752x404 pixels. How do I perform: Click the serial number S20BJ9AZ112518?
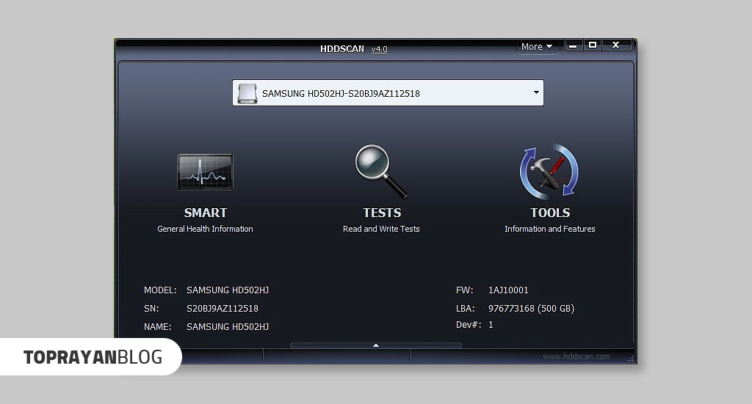(x=222, y=308)
